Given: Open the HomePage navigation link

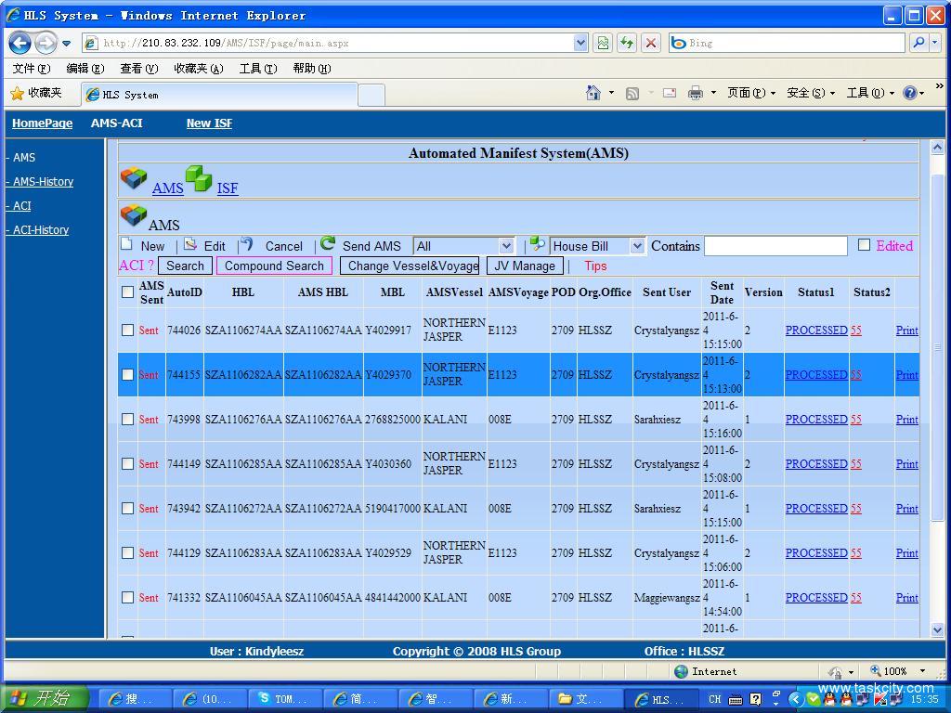Looking at the screenshot, I should (43, 123).
